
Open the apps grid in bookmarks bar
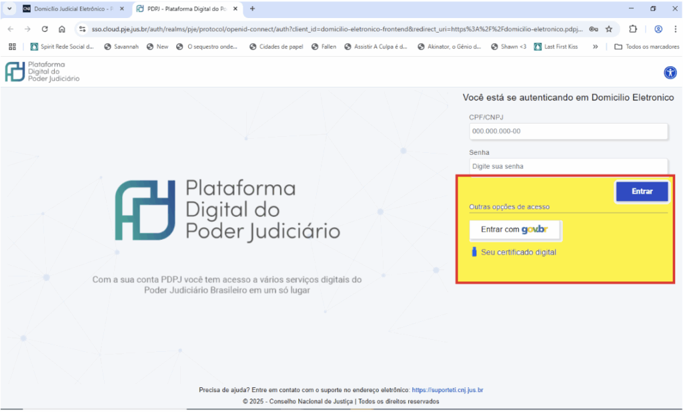tap(12, 47)
